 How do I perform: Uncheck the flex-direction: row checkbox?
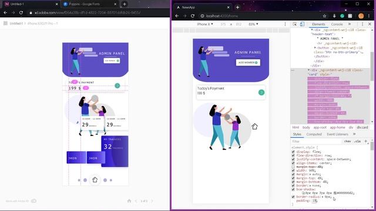(293, 155)
